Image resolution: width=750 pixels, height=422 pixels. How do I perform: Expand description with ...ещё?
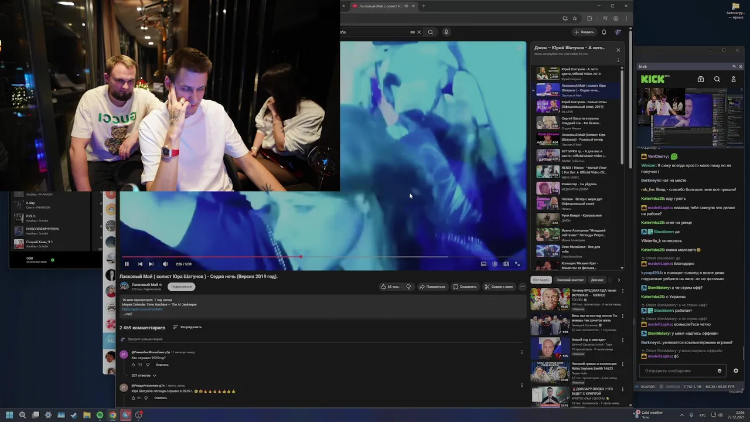pyautogui.click(x=127, y=314)
